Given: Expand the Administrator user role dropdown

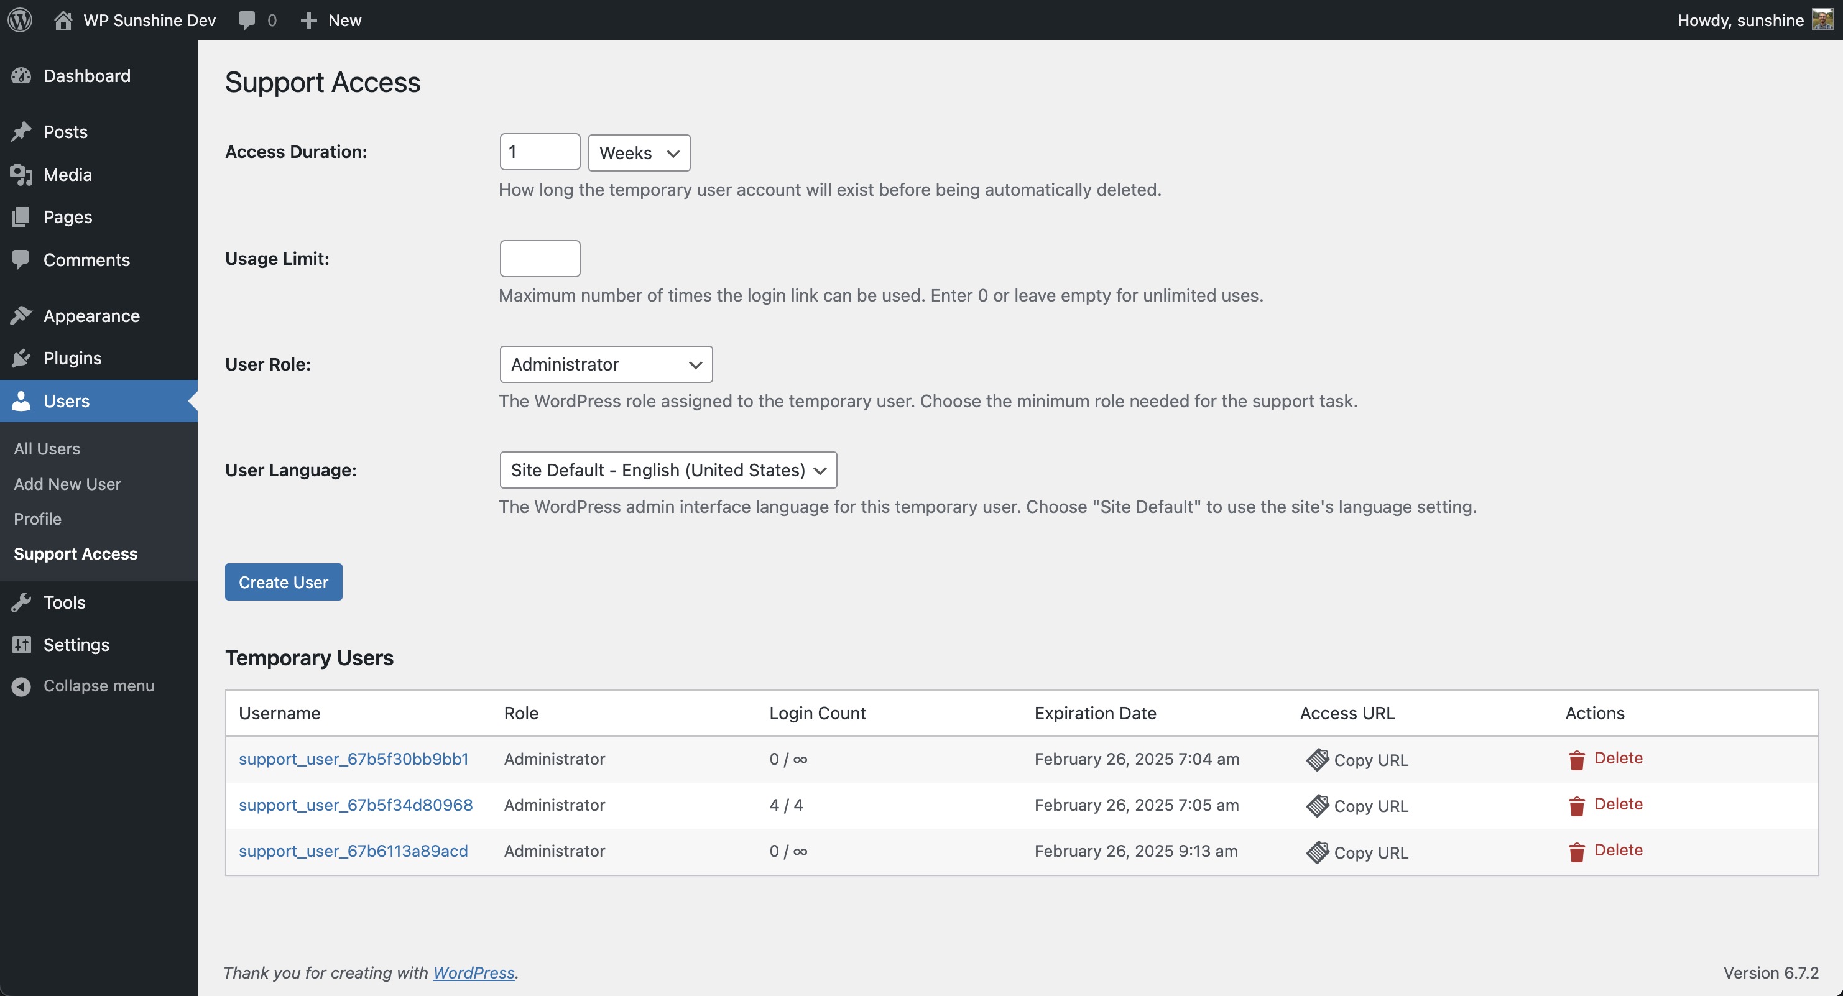Looking at the screenshot, I should point(605,365).
